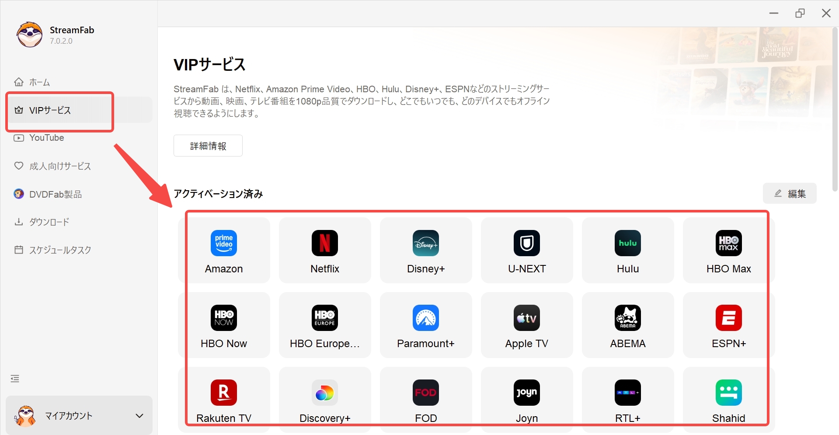Open the Rakuten TV service tile

pyautogui.click(x=224, y=400)
